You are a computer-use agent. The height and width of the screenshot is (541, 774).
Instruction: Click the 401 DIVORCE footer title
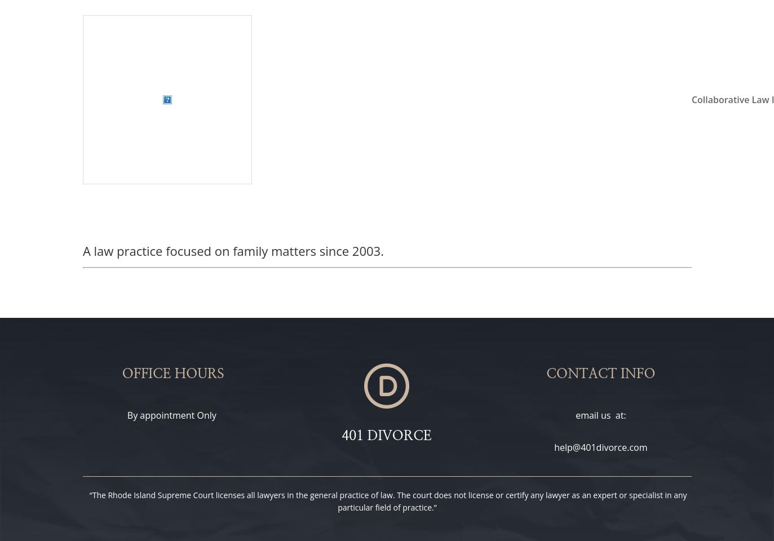(x=387, y=436)
